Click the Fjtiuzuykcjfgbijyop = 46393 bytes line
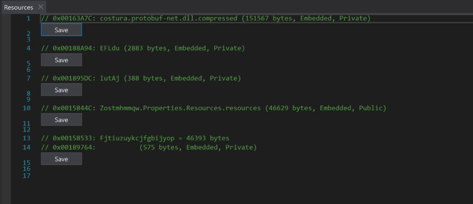This screenshot has width=473, height=204. click(135, 138)
